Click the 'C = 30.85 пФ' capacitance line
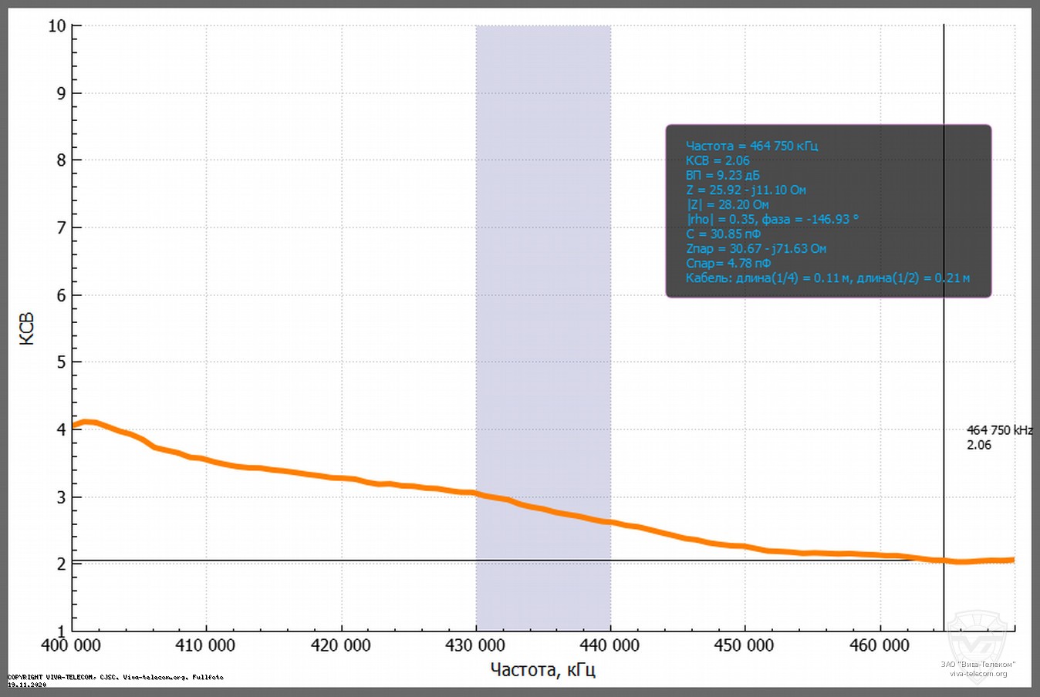1040x697 pixels. [x=723, y=234]
